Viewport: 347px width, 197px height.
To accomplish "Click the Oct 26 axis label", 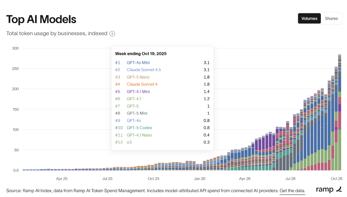I will pos(336,179).
